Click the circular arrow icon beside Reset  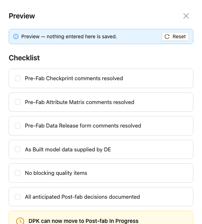pos(167,36)
